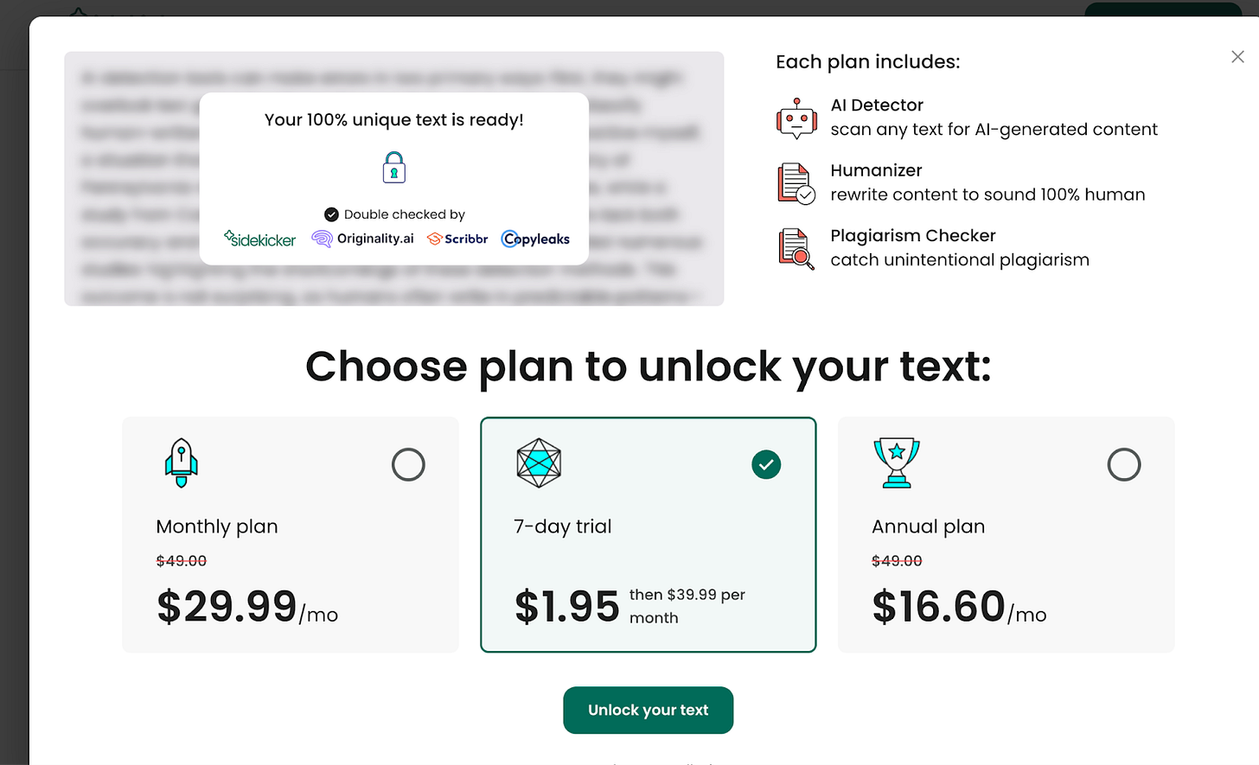This screenshot has height=765, width=1259.
Task: Click the Humanizer document icon
Action: coord(794,182)
